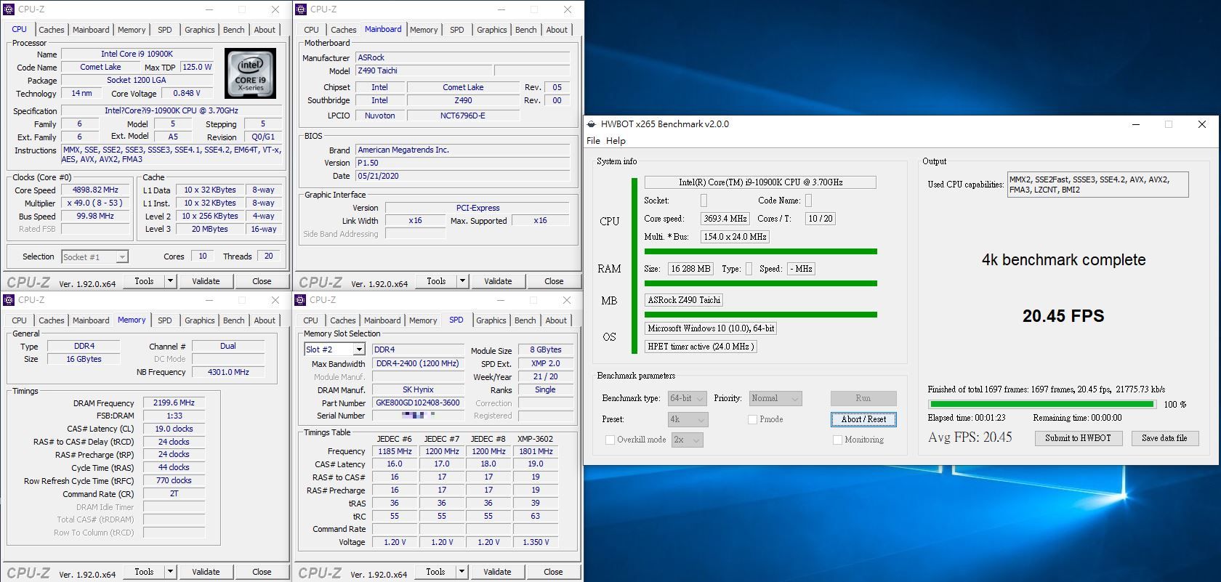Click the CPU-Z icon in the SPD window title bar
Viewport: 1221px width, 582px height.
(300, 300)
